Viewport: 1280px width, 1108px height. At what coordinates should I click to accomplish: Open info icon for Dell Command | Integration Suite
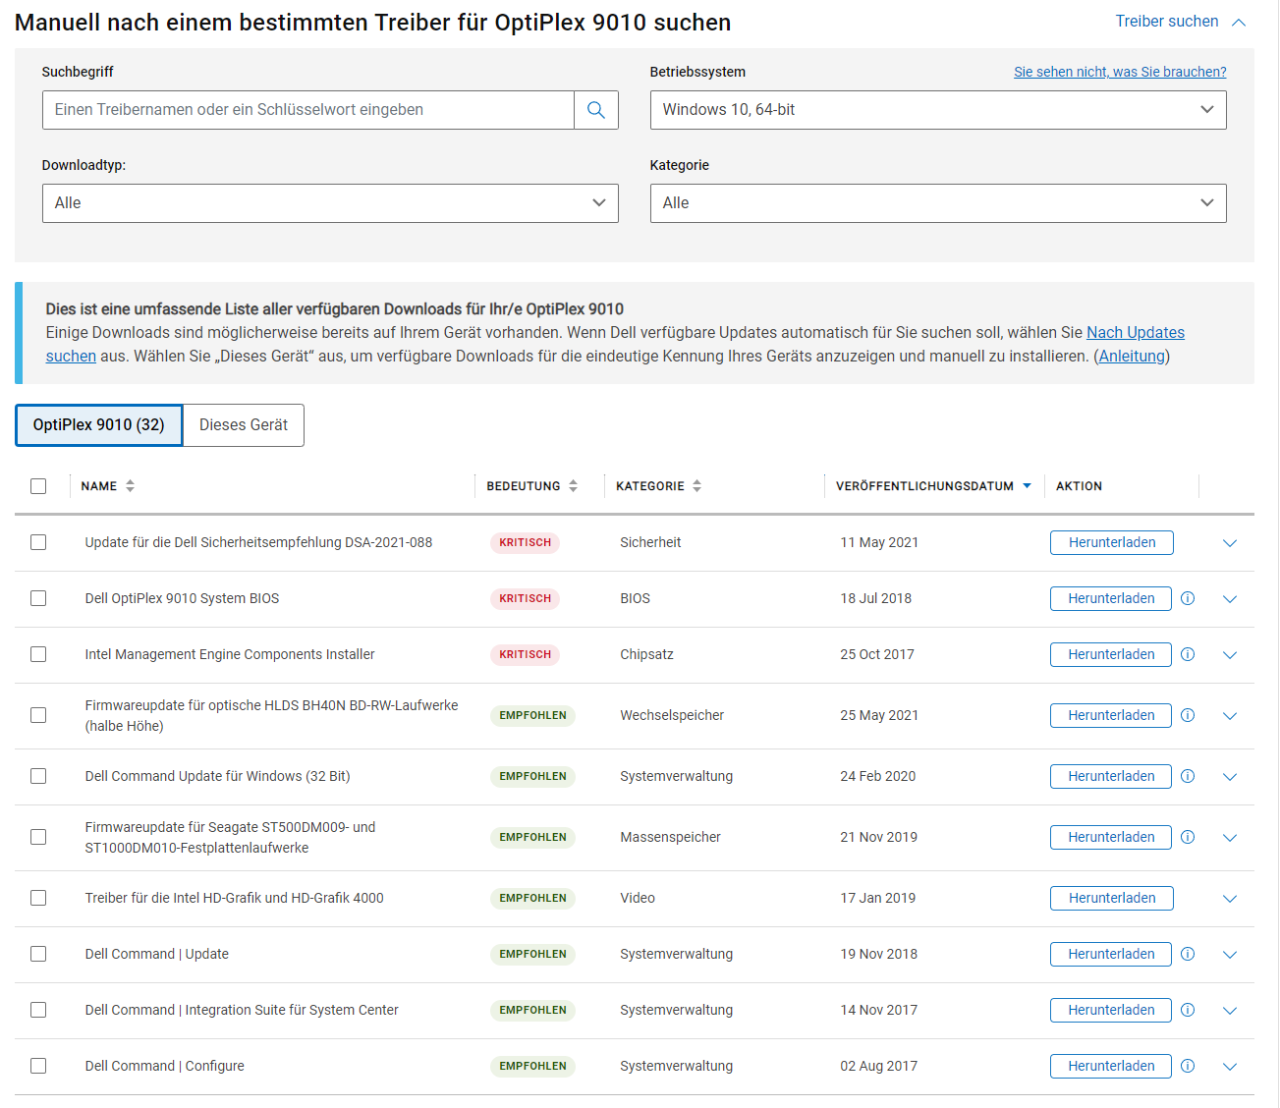[x=1188, y=1010]
